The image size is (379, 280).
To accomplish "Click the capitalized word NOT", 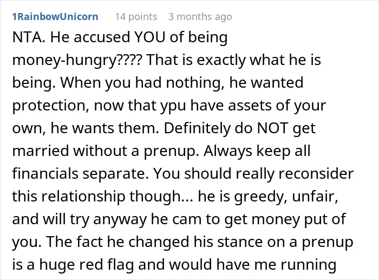I will tap(273, 128).
